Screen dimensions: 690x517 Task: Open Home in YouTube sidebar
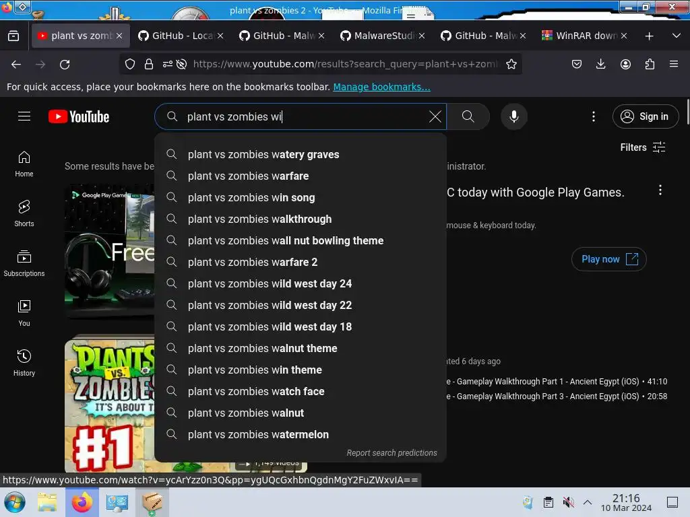pyautogui.click(x=24, y=164)
